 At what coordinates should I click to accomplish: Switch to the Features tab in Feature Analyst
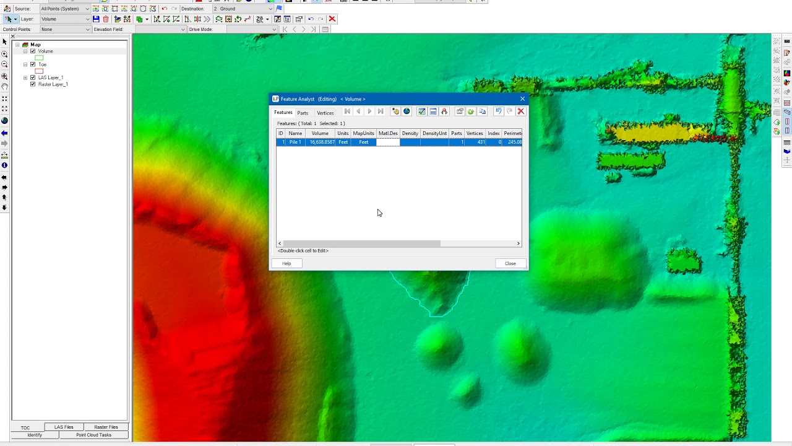(283, 113)
